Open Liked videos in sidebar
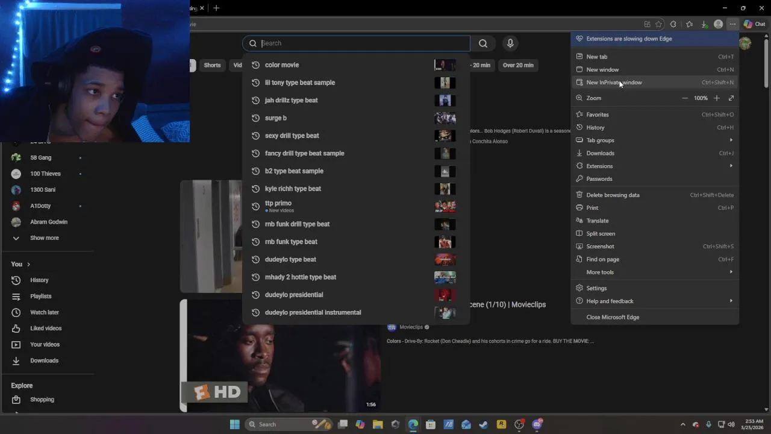The width and height of the screenshot is (771, 434). [x=47, y=329]
